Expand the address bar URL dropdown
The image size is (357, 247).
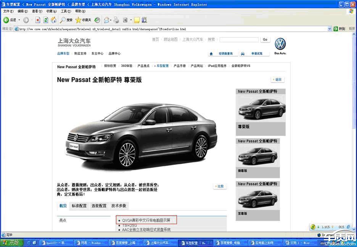[x=329, y=29]
